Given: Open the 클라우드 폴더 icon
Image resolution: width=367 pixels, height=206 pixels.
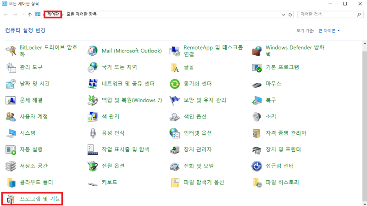Looking at the screenshot, I should tap(11, 183).
